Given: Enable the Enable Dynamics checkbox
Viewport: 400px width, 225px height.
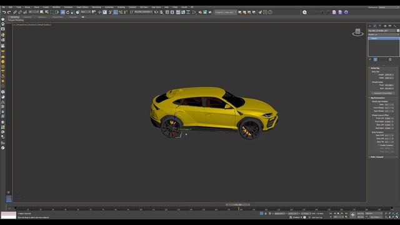Looking at the screenshot, I should click(379, 145).
